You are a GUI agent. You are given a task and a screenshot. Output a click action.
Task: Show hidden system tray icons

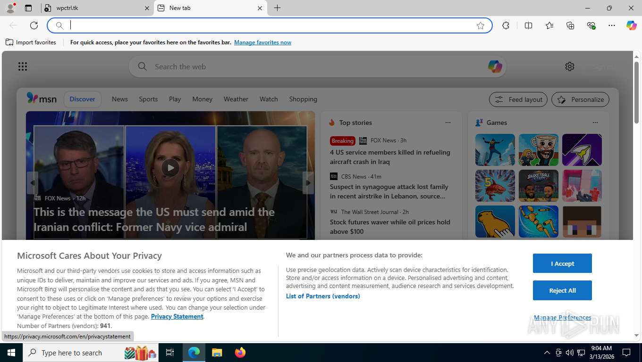[x=547, y=353]
